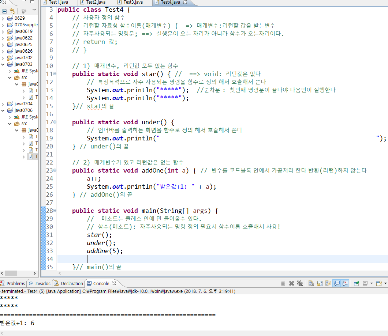Image resolution: width=388 pixels, height=336 pixels.
Task: Click the Open Console icon
Action: click(x=379, y=284)
